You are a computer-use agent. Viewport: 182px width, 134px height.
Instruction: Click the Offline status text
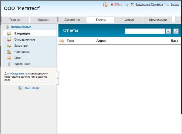[x=118, y=5]
